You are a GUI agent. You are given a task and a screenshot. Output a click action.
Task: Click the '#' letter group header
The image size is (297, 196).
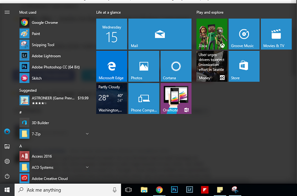point(21,113)
